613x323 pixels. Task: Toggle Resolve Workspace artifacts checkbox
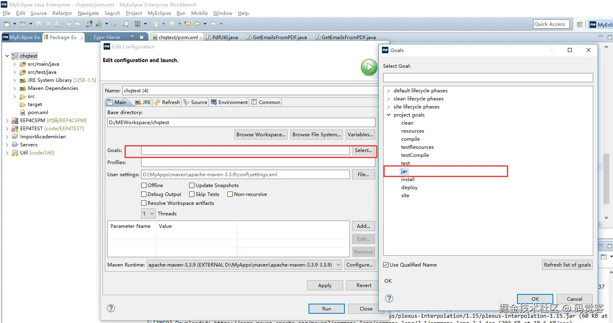click(144, 203)
